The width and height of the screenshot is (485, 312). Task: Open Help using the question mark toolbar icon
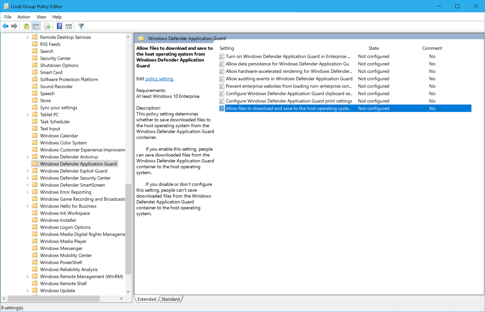coord(59,26)
